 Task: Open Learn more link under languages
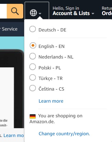coord(51,101)
